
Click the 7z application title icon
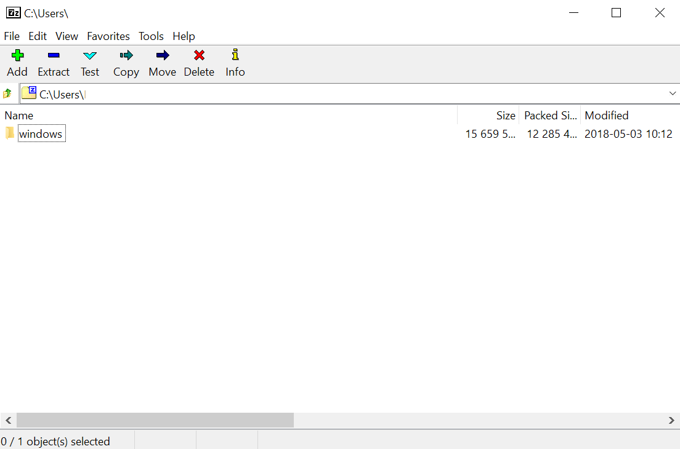click(14, 13)
